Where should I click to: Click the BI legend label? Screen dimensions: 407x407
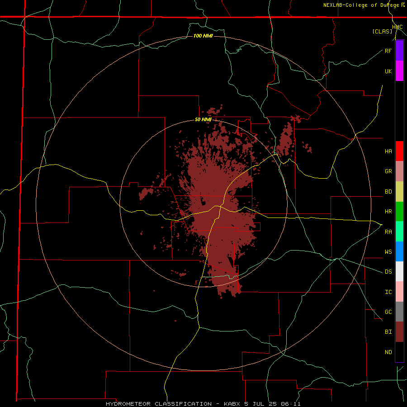click(x=388, y=332)
